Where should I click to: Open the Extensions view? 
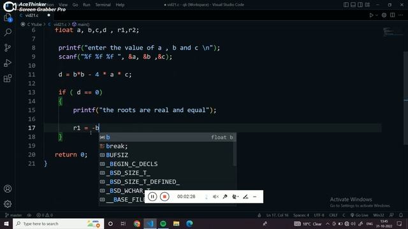(x=8, y=78)
